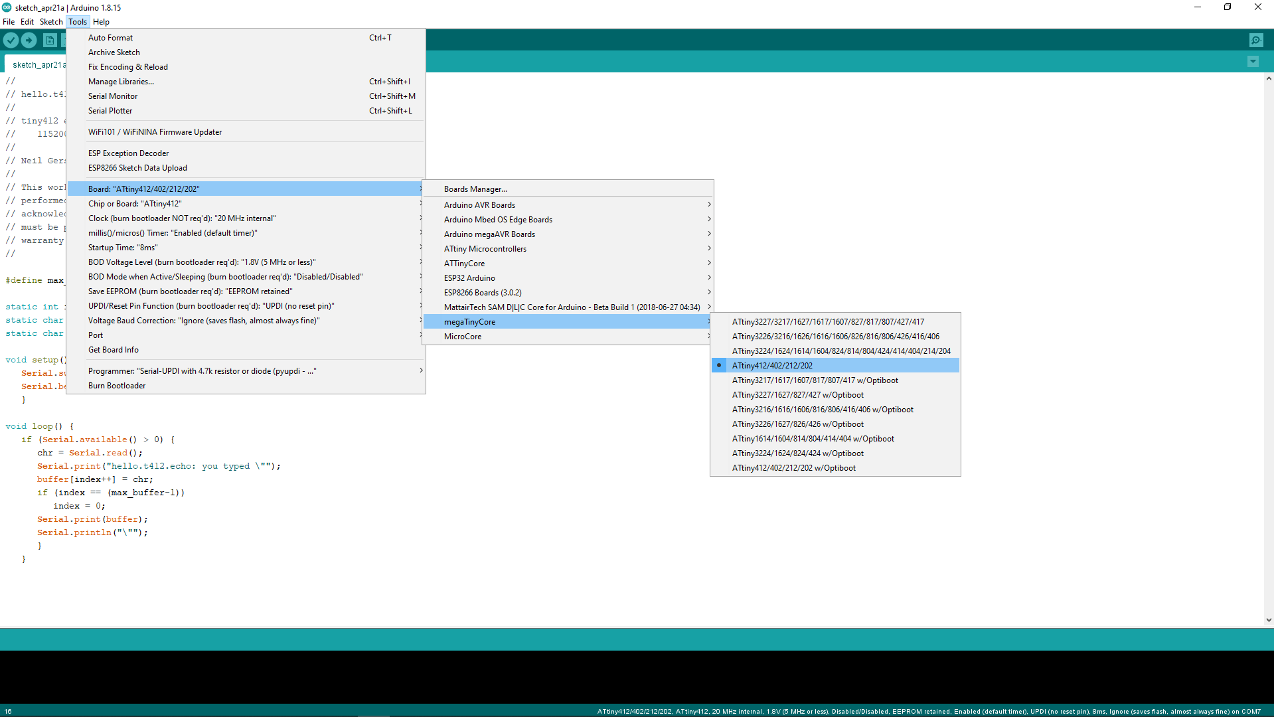1274x717 pixels.
Task: Expand millis()/micros() Timer submenu
Action: point(246,233)
